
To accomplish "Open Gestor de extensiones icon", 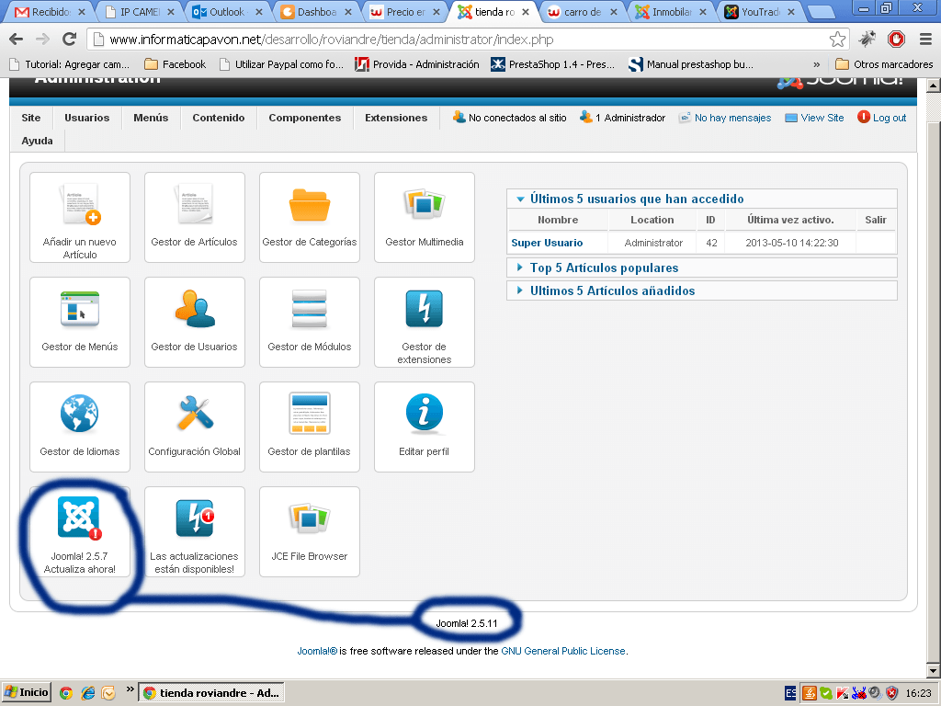I will coord(424,309).
